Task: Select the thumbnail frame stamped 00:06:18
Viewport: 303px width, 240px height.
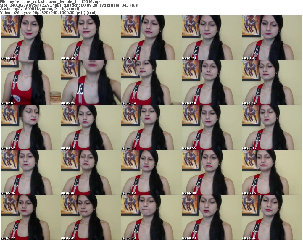Action: click(151, 173)
